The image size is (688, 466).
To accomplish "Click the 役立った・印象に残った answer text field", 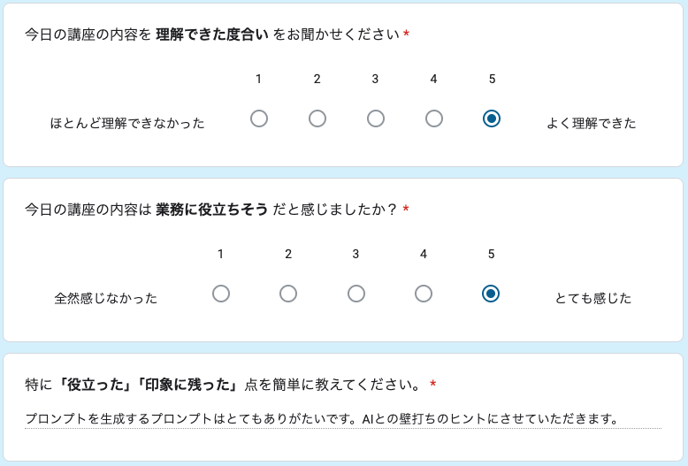I will (343, 418).
